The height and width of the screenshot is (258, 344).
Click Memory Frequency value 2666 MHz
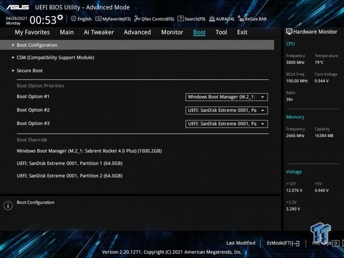click(295, 135)
